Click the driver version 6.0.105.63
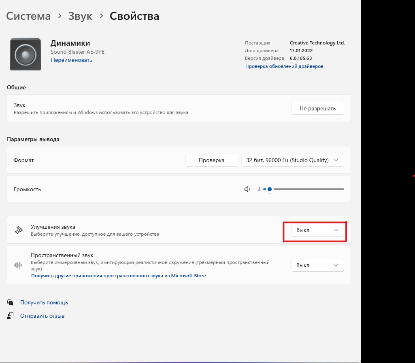415x363 pixels. 301,58
